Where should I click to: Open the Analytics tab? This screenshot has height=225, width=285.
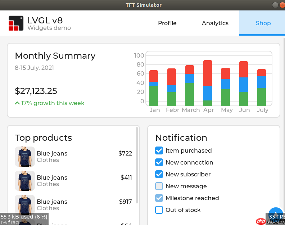[x=215, y=23]
